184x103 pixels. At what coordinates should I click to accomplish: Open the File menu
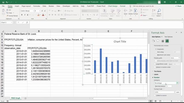(3, 6)
